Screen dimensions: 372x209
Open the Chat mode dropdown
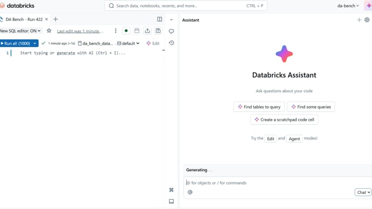363,192
